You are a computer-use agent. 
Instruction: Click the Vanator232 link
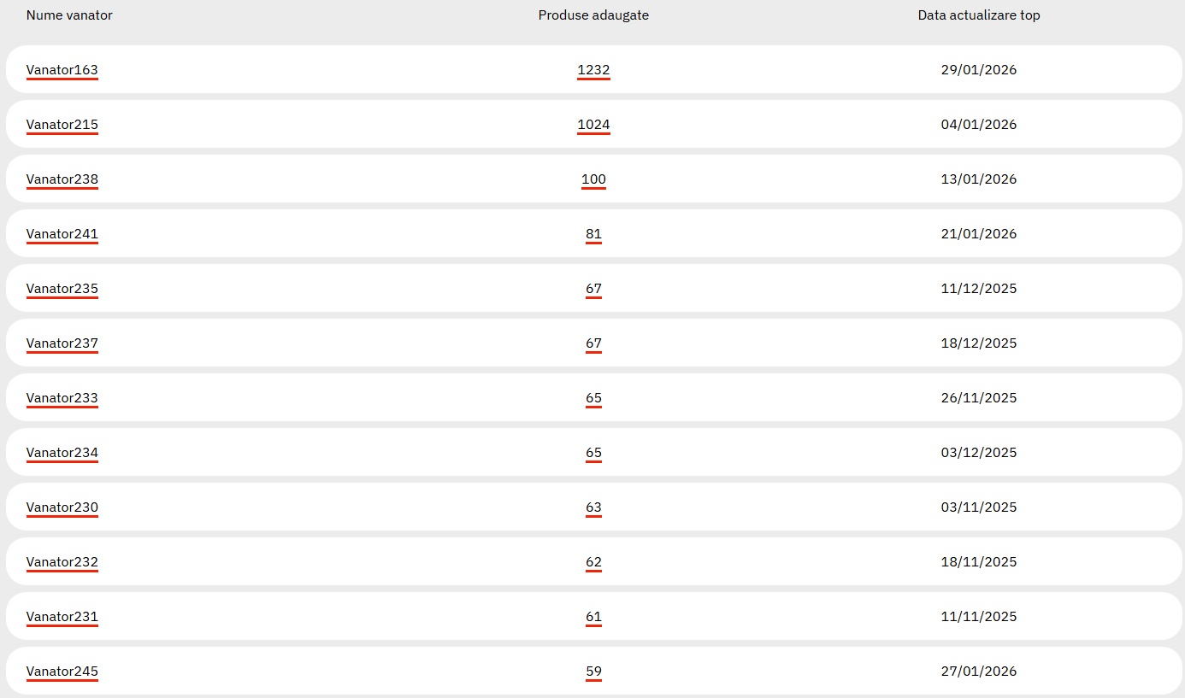pyautogui.click(x=62, y=562)
